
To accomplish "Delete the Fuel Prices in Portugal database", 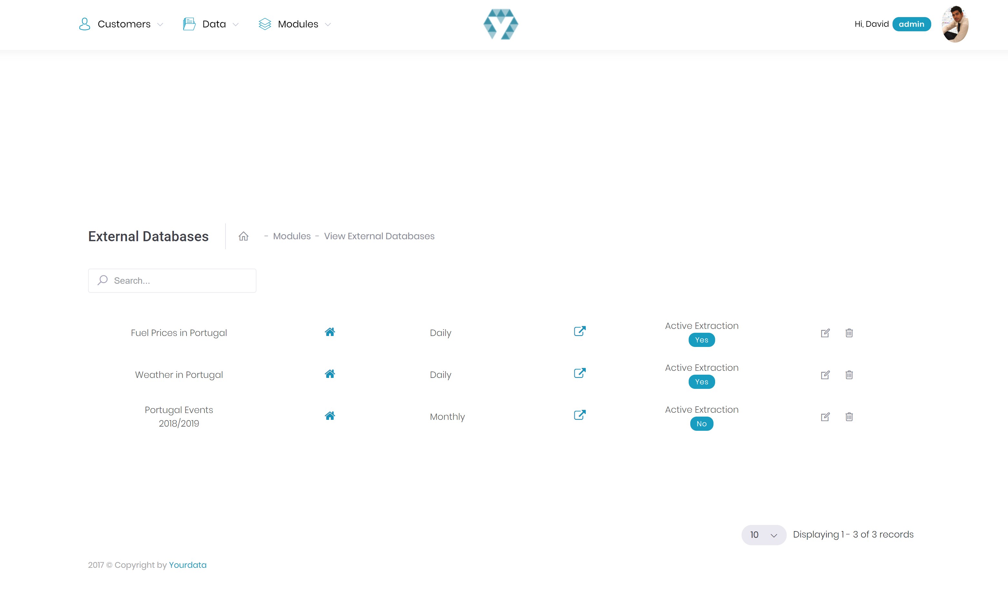I will tap(849, 333).
